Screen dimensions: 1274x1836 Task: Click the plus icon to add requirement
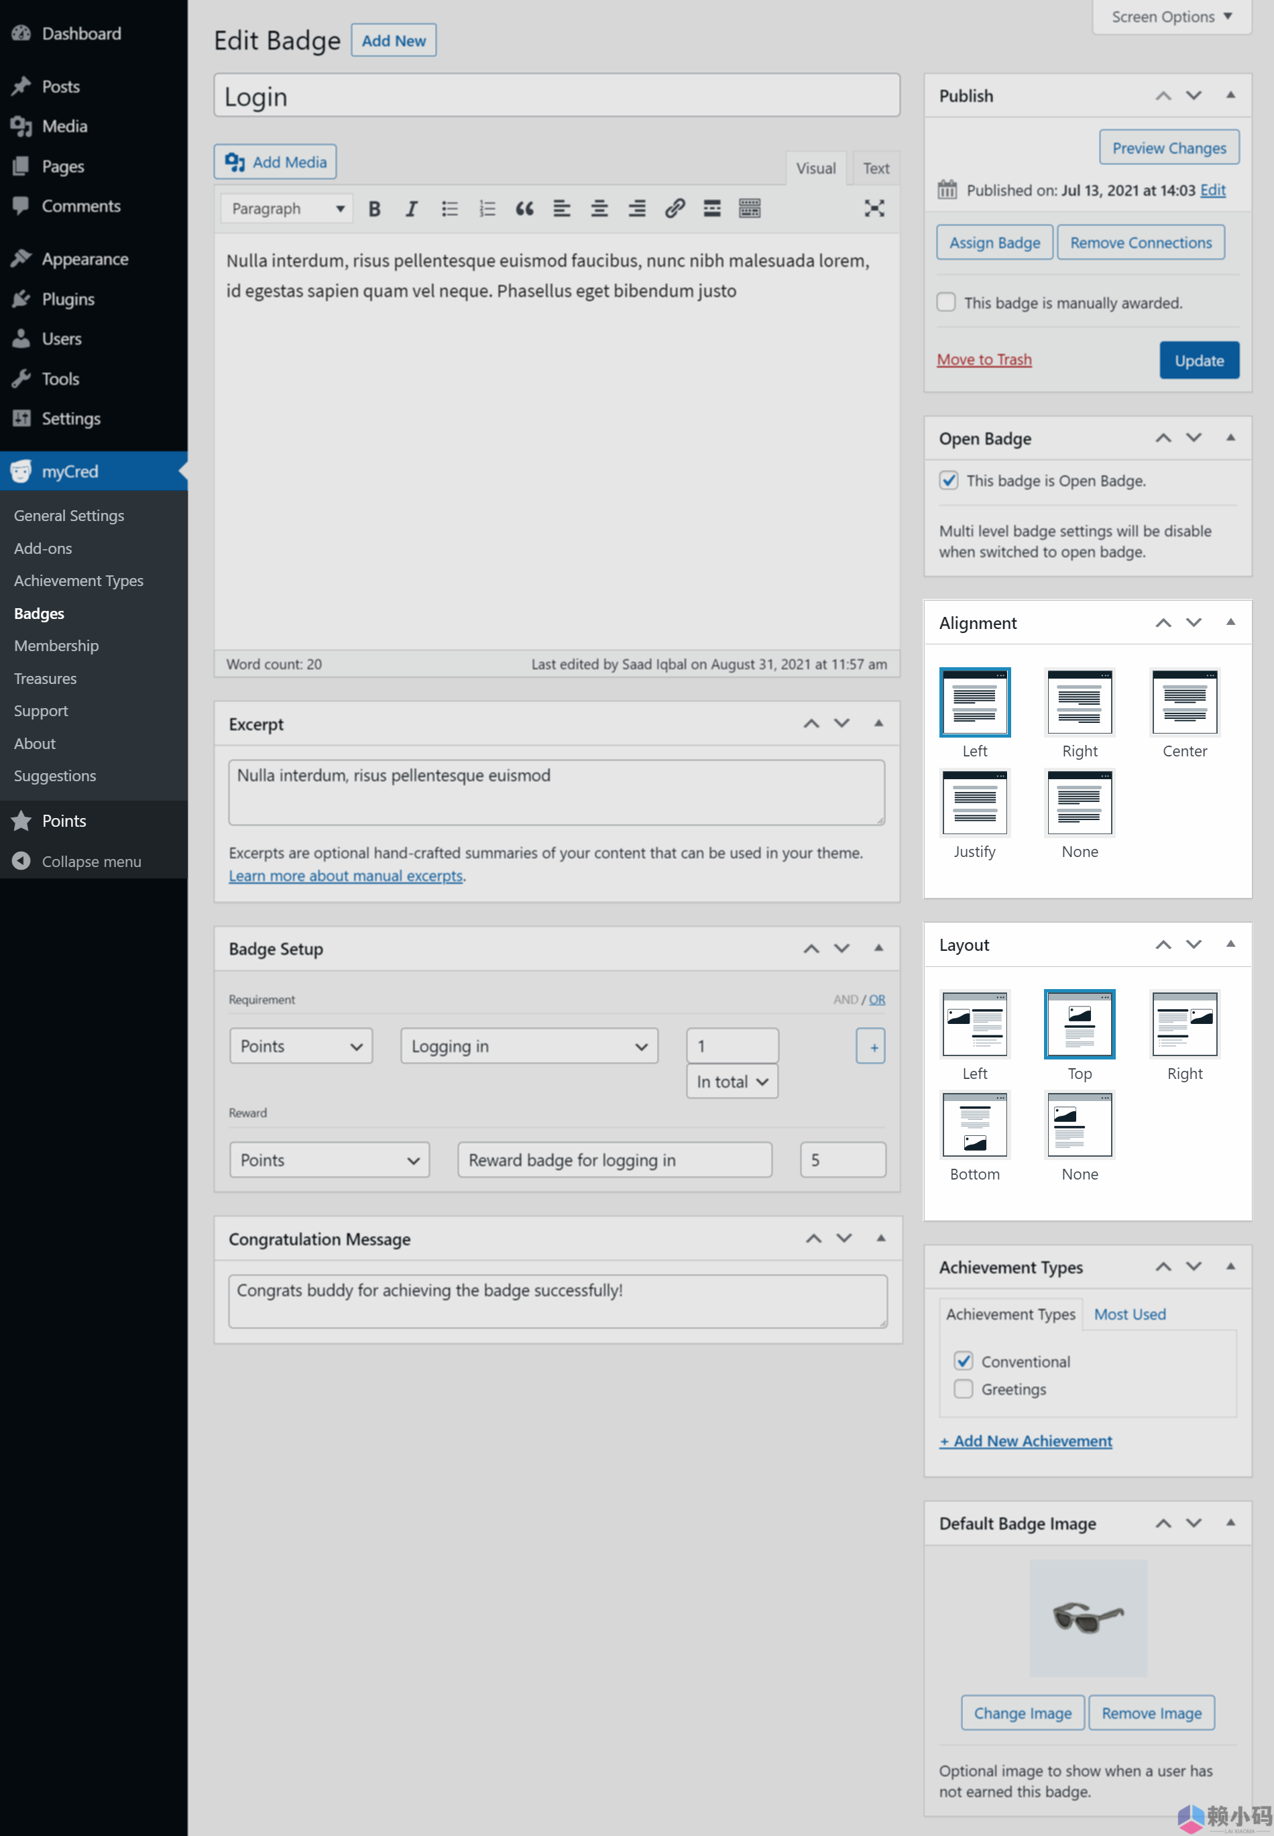[x=872, y=1047]
